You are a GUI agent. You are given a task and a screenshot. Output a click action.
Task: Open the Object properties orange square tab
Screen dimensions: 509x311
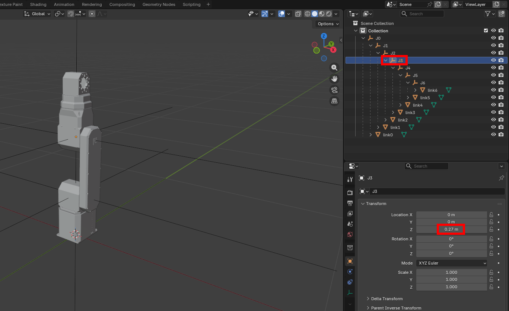pos(350,261)
